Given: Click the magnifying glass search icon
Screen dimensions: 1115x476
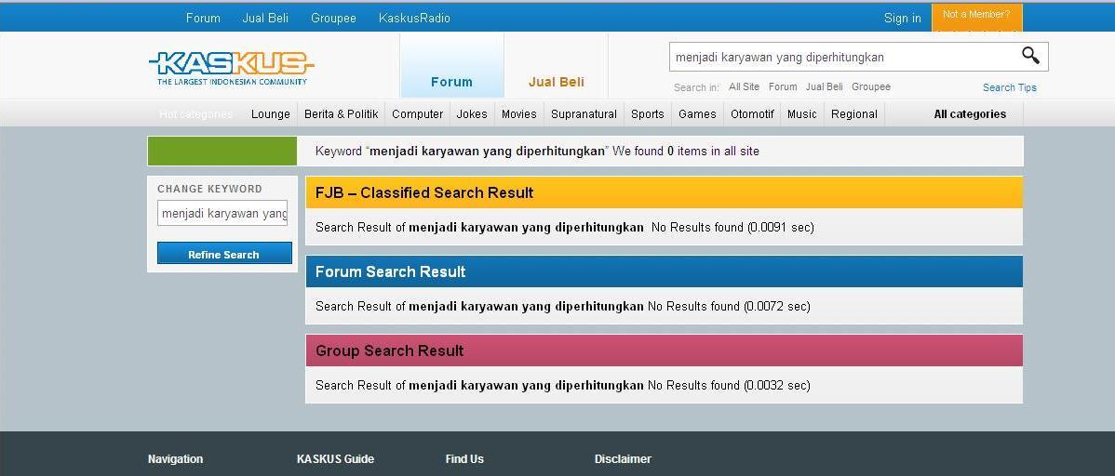Looking at the screenshot, I should (x=1030, y=56).
